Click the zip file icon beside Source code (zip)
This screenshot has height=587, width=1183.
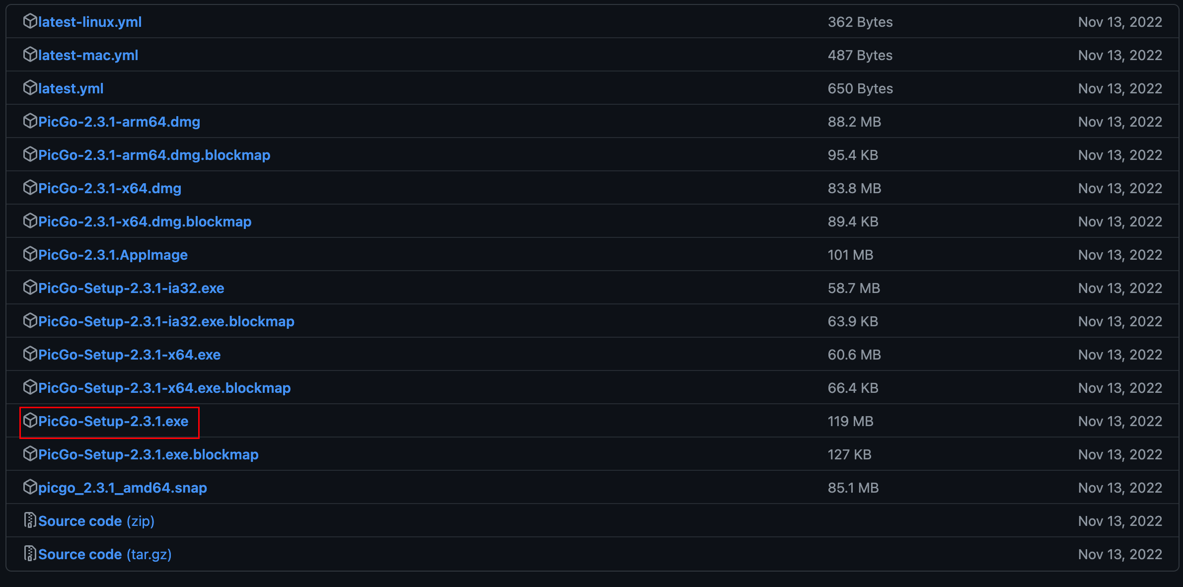coord(30,520)
